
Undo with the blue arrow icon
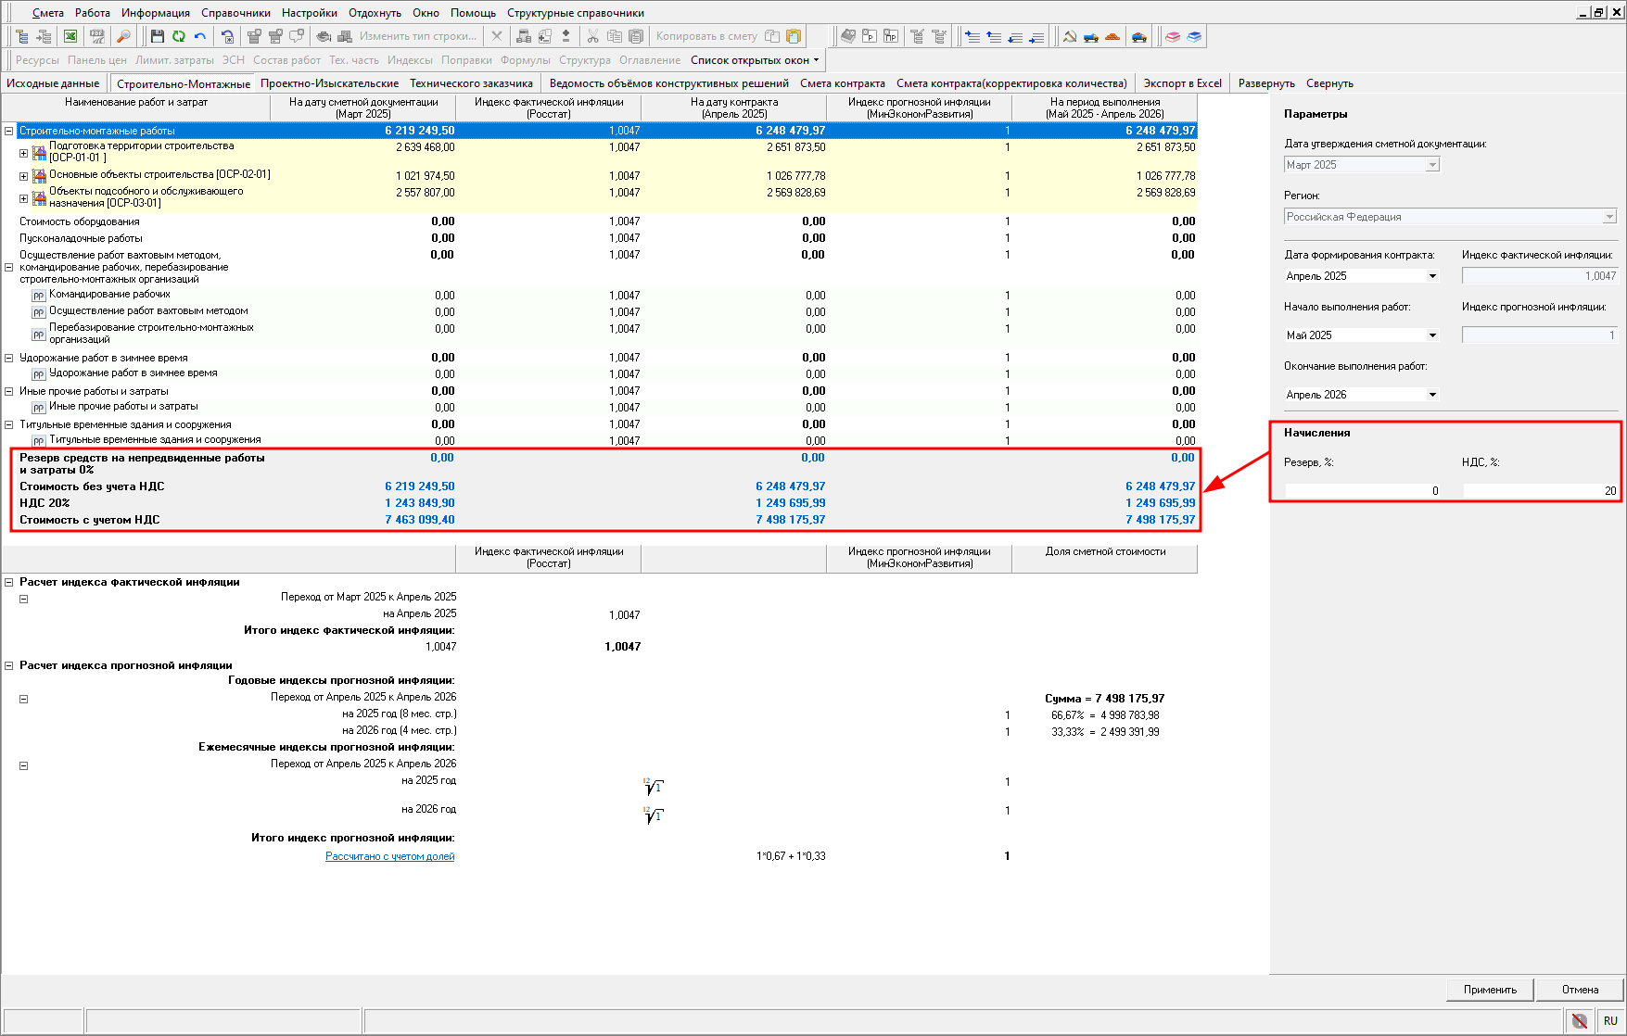(x=200, y=36)
